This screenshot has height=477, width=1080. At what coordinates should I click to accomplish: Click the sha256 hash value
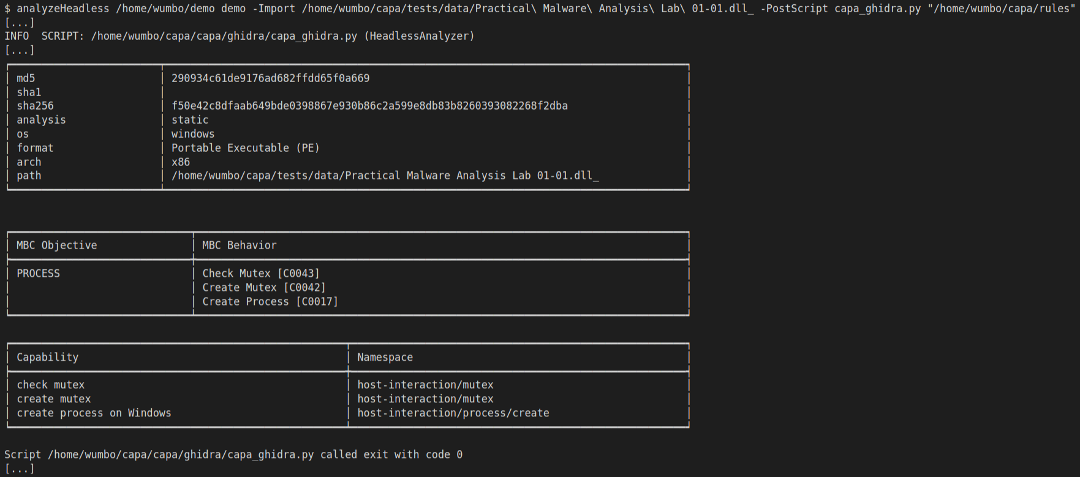point(369,106)
